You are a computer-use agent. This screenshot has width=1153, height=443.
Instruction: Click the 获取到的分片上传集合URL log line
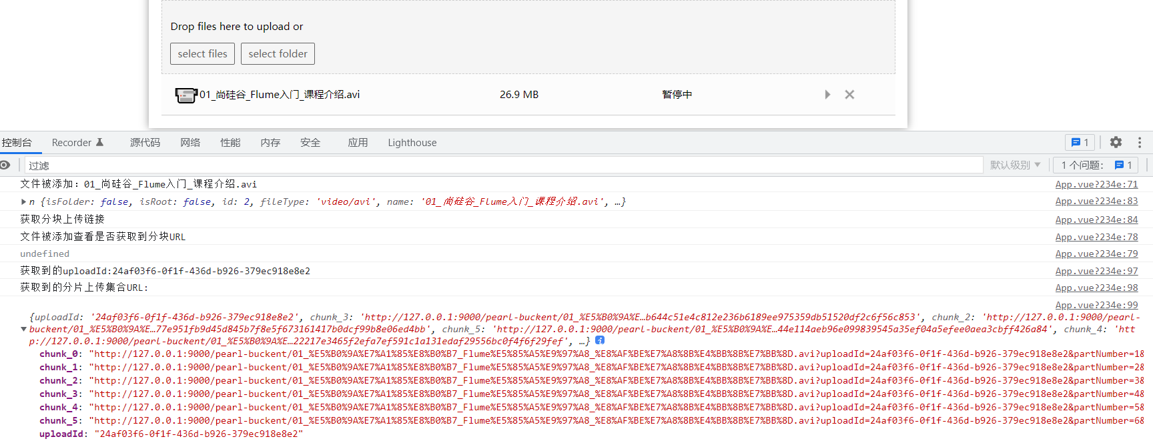point(84,288)
